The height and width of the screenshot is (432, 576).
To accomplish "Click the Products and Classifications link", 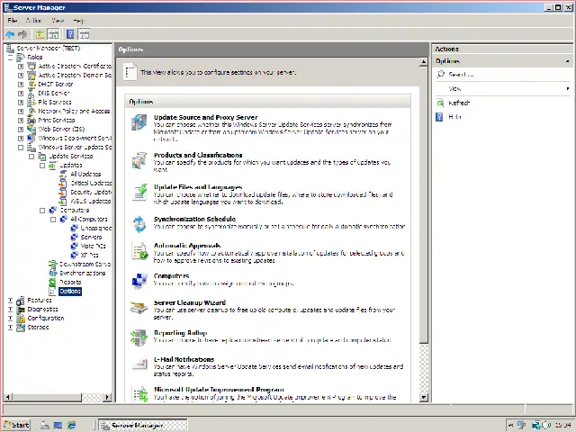I will coord(198,156).
